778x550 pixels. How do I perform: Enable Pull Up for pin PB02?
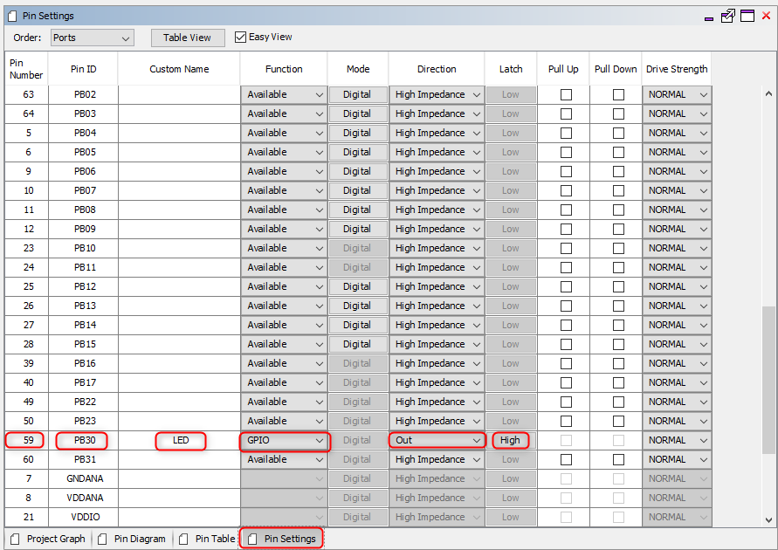point(566,94)
